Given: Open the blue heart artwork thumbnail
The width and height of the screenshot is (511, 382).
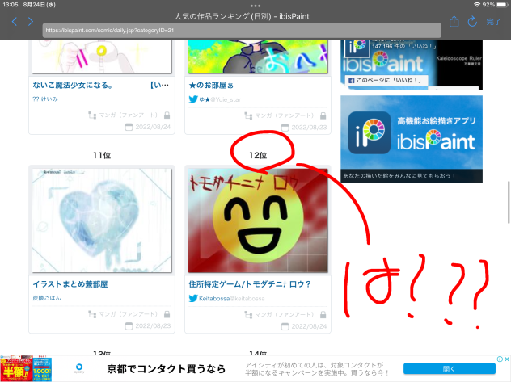Looking at the screenshot, I should coord(102,220).
